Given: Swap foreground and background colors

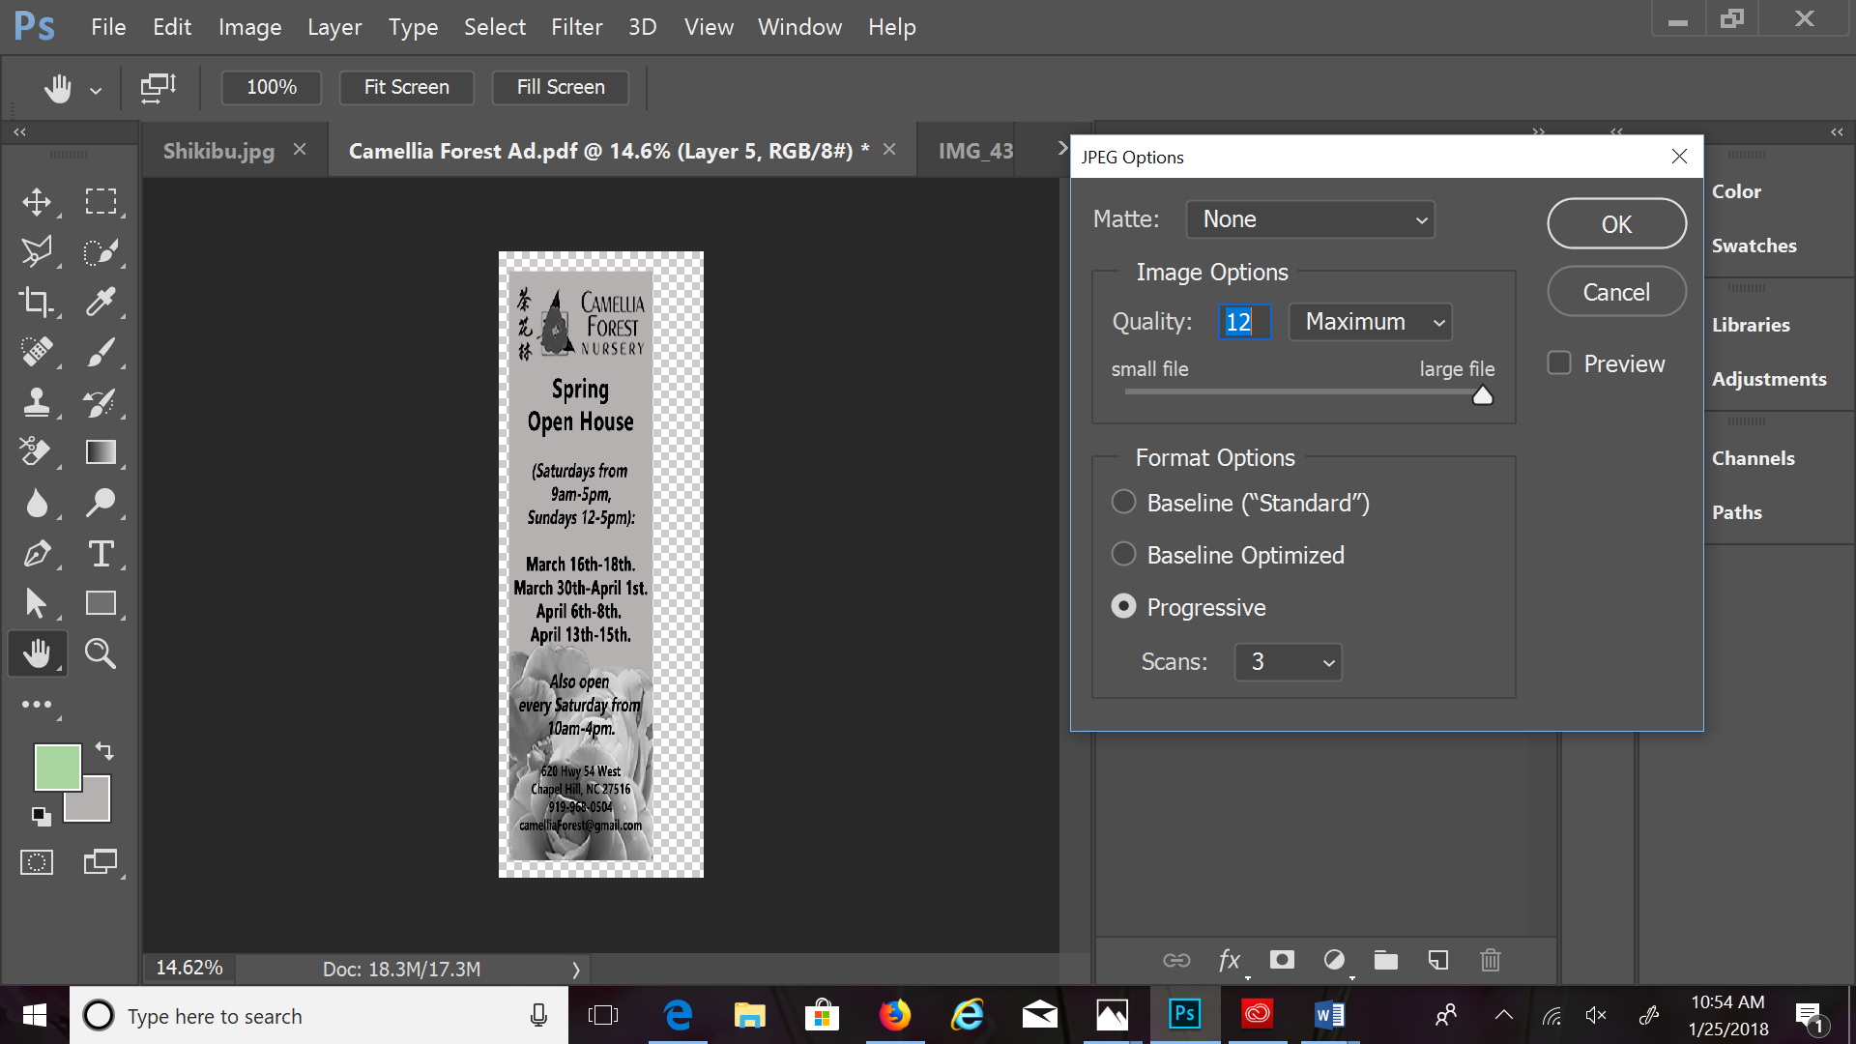Looking at the screenshot, I should pos(104,751).
